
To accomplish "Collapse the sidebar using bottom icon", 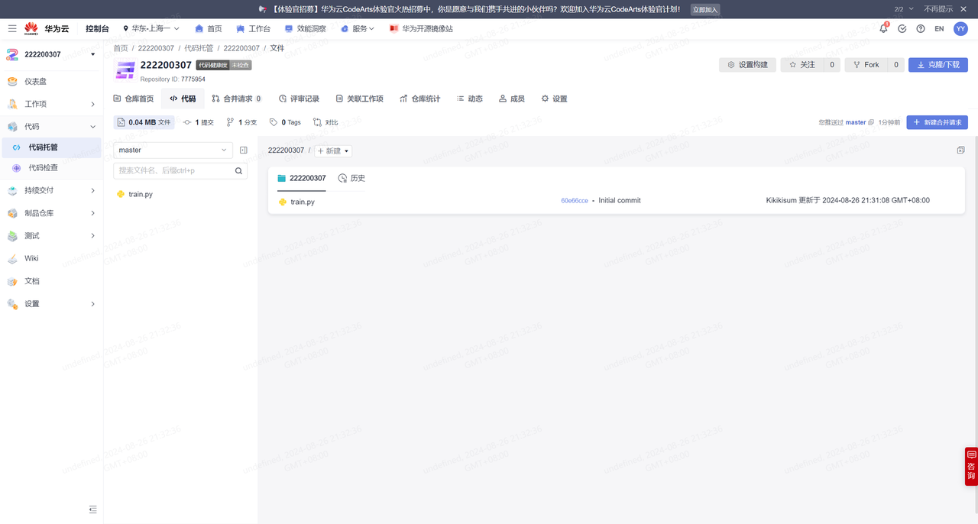I will [92, 509].
